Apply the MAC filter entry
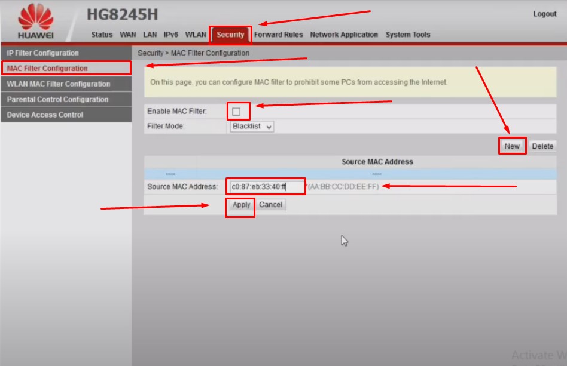 click(x=241, y=205)
